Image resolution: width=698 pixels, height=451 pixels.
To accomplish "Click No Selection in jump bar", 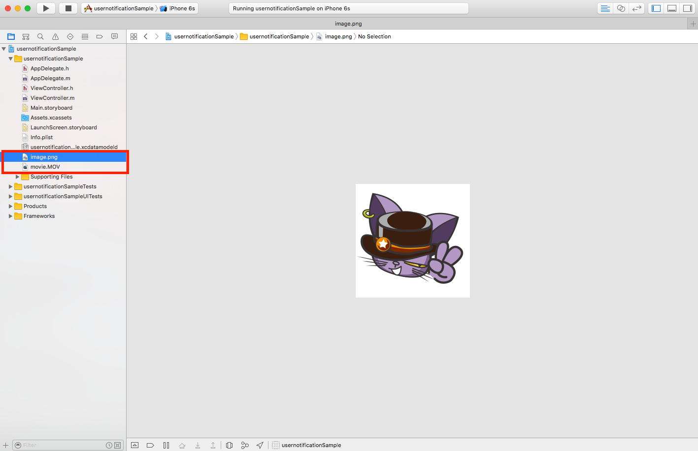I will [374, 36].
